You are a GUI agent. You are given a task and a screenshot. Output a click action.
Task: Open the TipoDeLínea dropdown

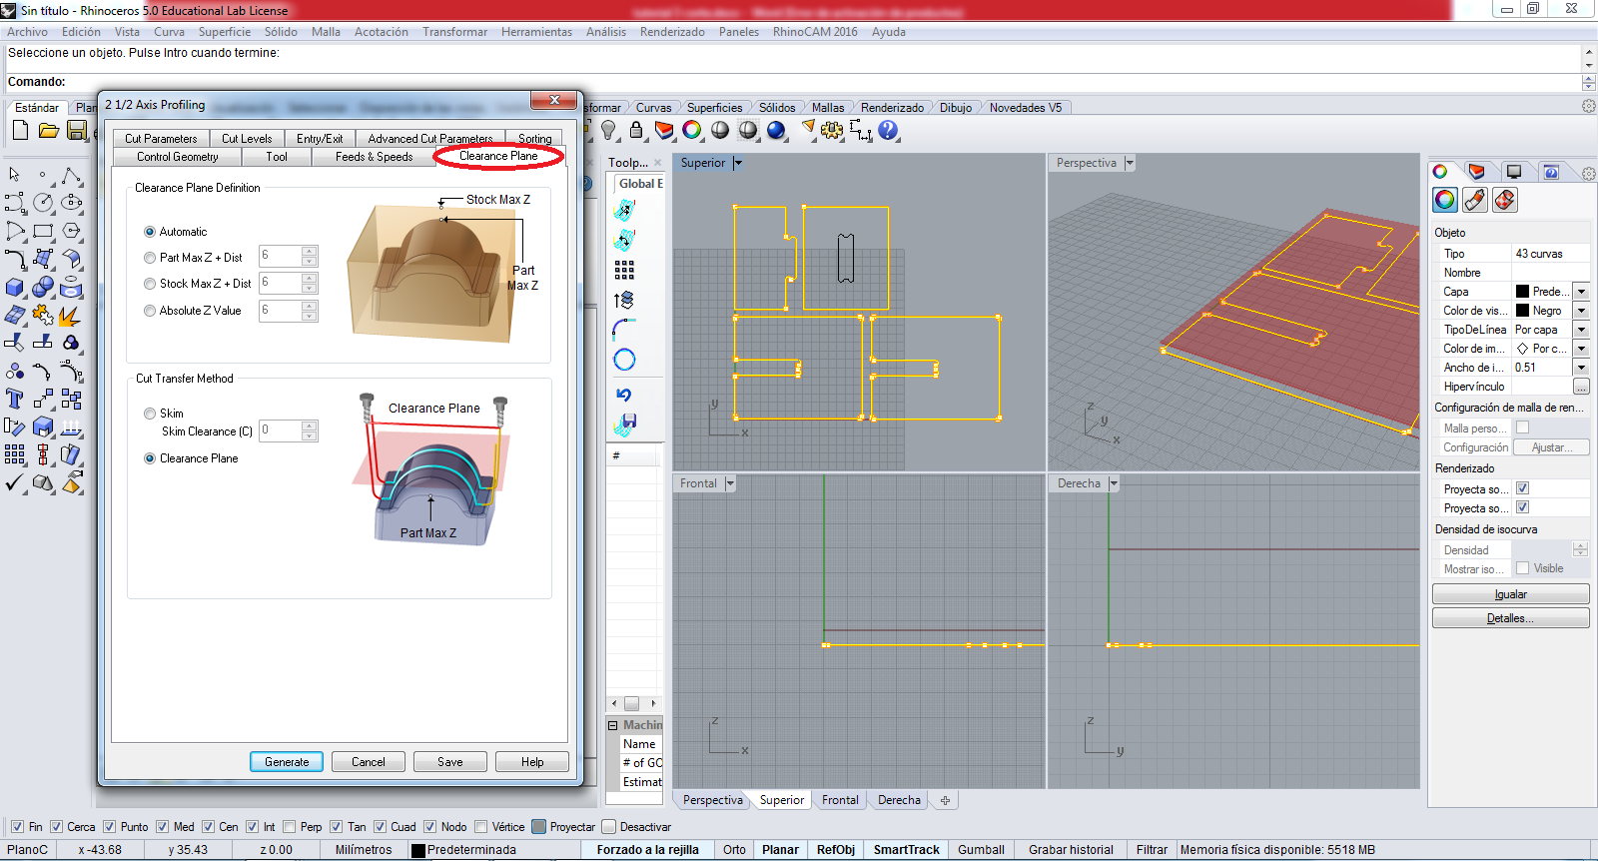pyautogui.click(x=1581, y=330)
